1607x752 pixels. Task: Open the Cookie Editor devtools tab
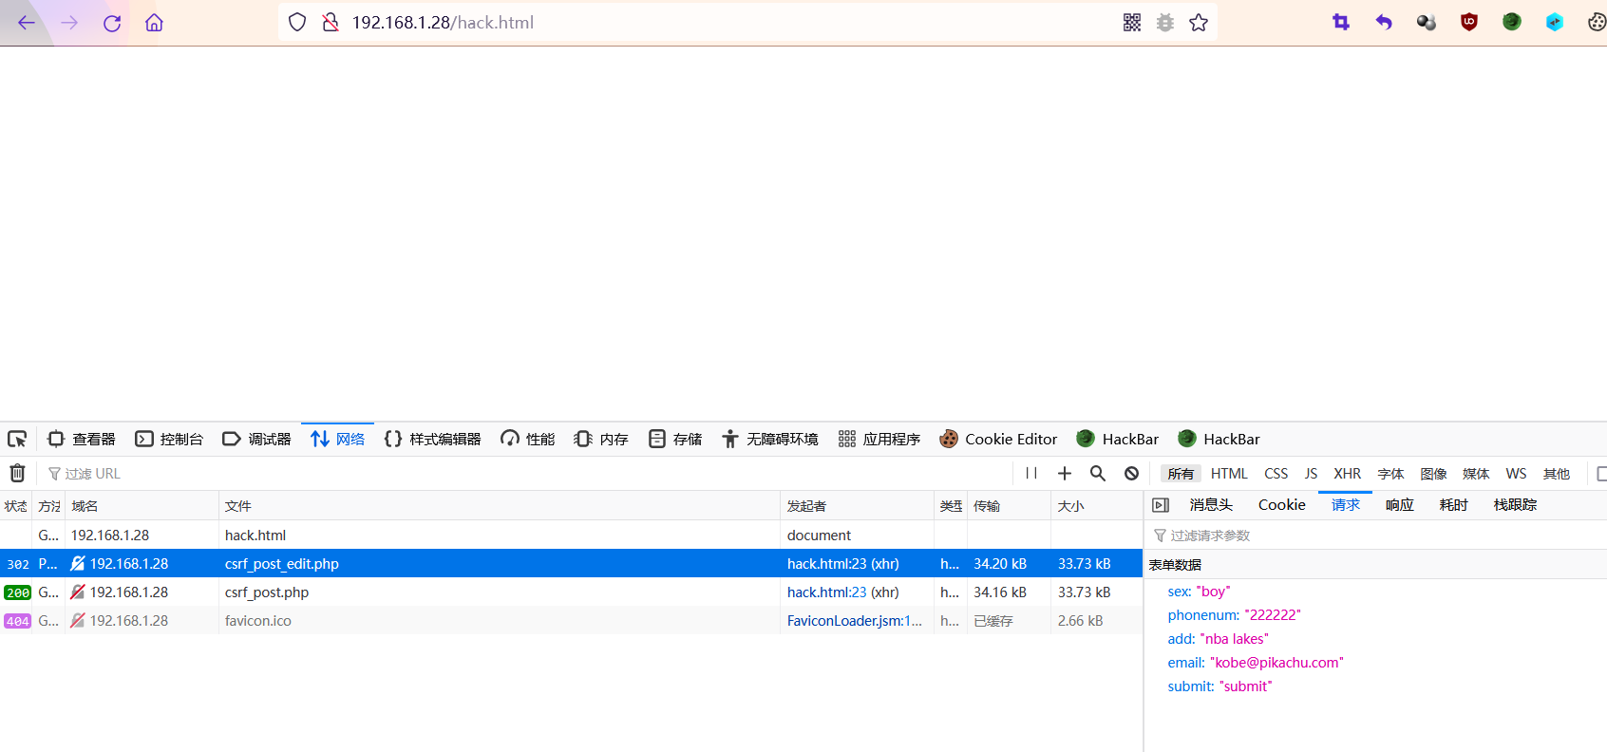click(998, 439)
